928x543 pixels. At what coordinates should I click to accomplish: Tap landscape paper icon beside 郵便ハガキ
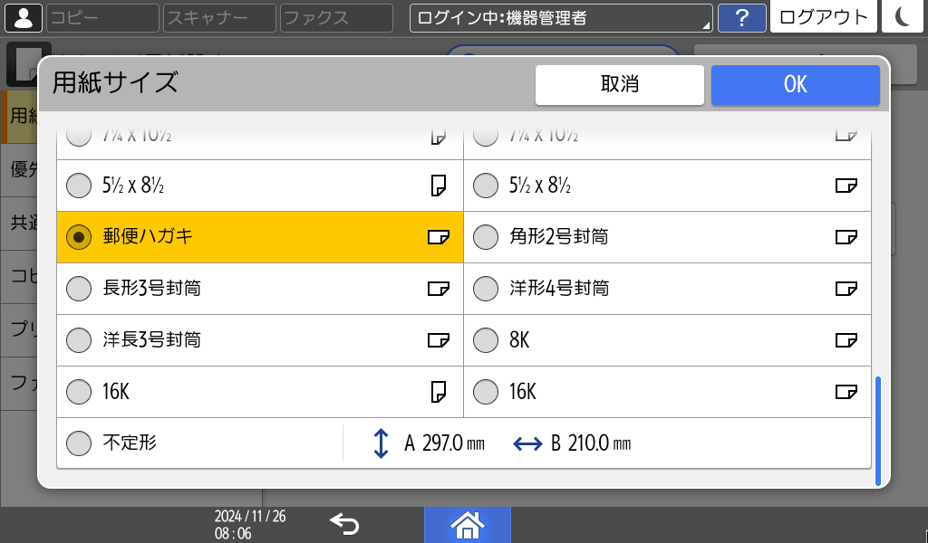tap(439, 236)
